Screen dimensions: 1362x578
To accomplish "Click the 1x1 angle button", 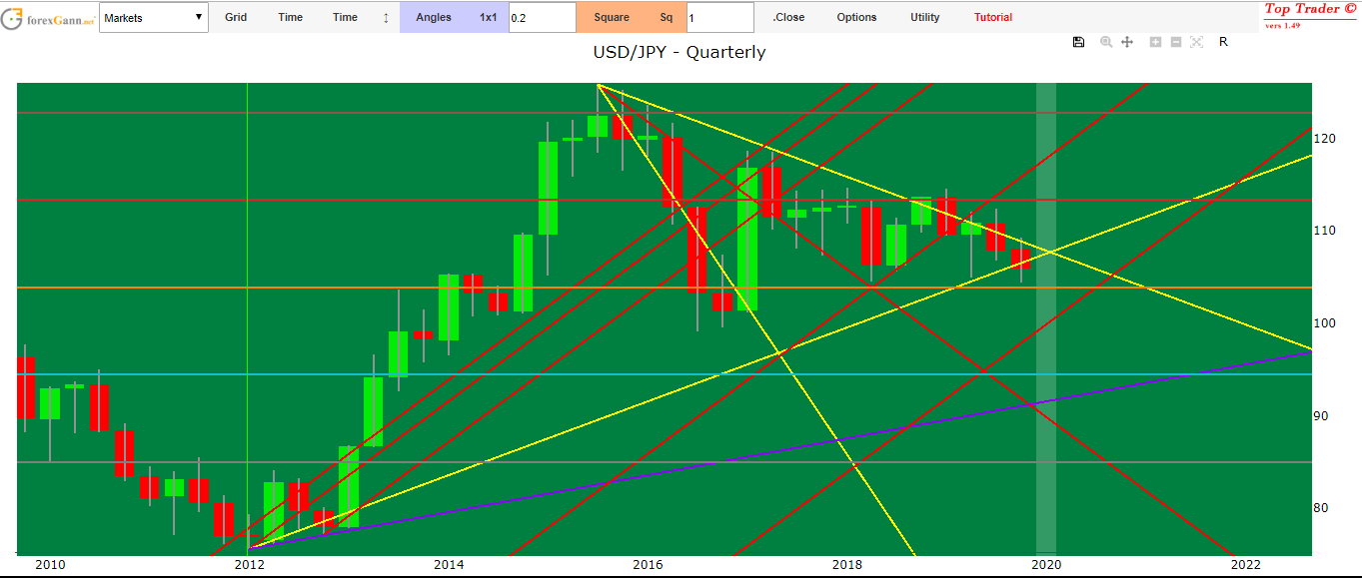I will (488, 18).
